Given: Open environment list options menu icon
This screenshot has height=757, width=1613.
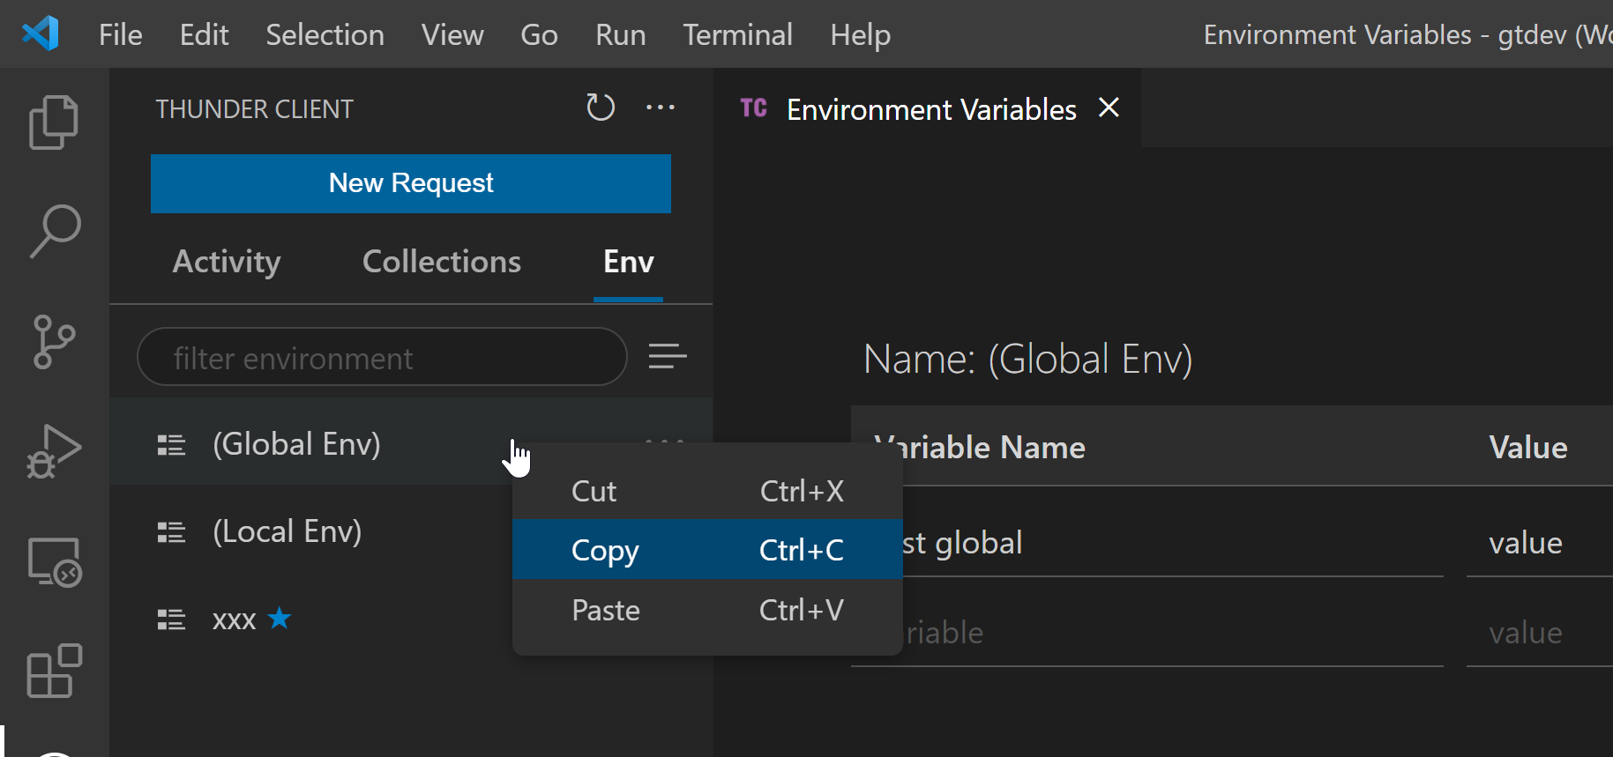Looking at the screenshot, I should click(x=668, y=357).
